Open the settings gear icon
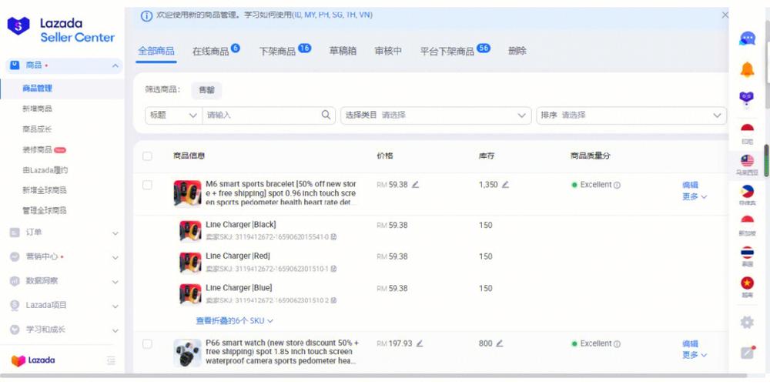This screenshot has width=770, height=385. pos(747,322)
